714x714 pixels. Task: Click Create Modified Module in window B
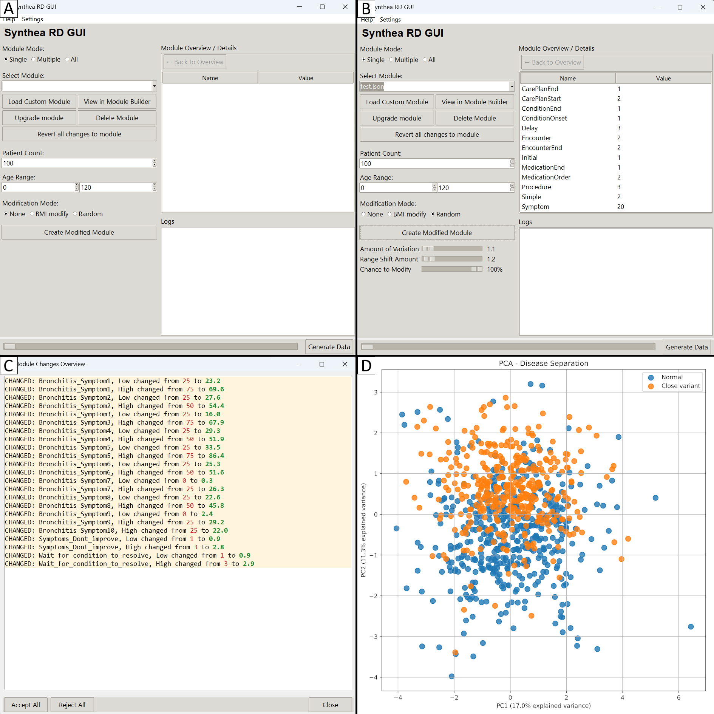pos(437,233)
